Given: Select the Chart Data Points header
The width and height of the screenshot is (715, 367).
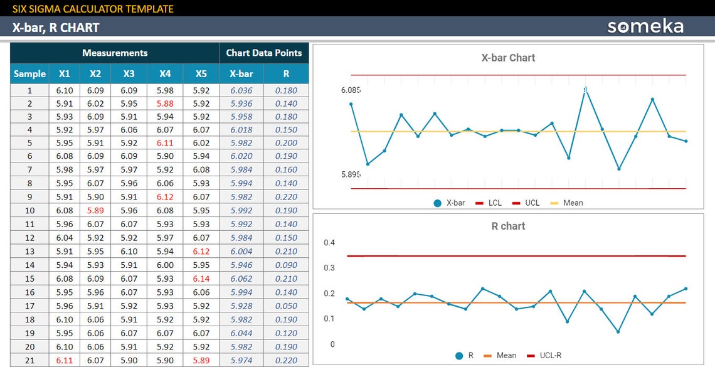Looking at the screenshot, I should click(x=264, y=53).
